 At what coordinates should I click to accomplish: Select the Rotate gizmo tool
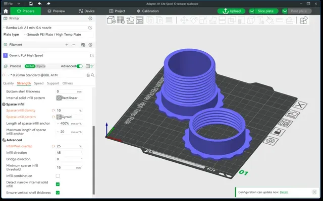[x=194, y=20]
